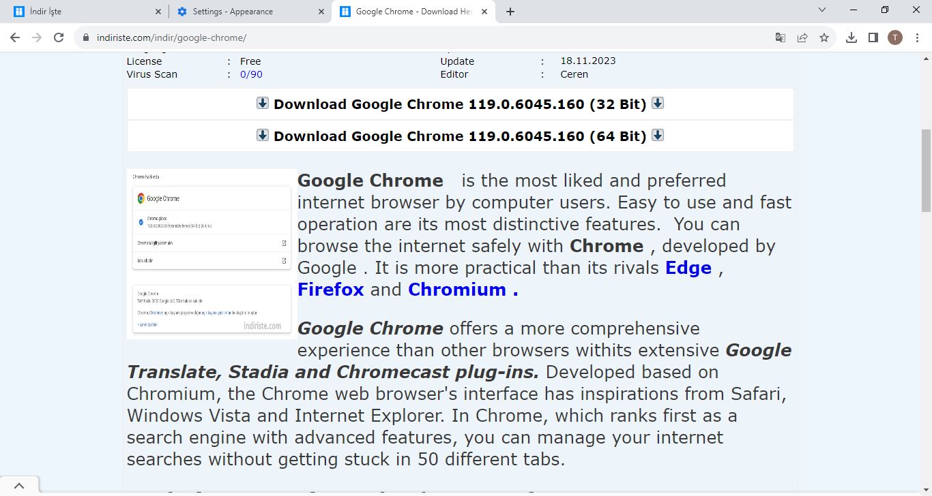Open the Firefox link

coord(331,290)
